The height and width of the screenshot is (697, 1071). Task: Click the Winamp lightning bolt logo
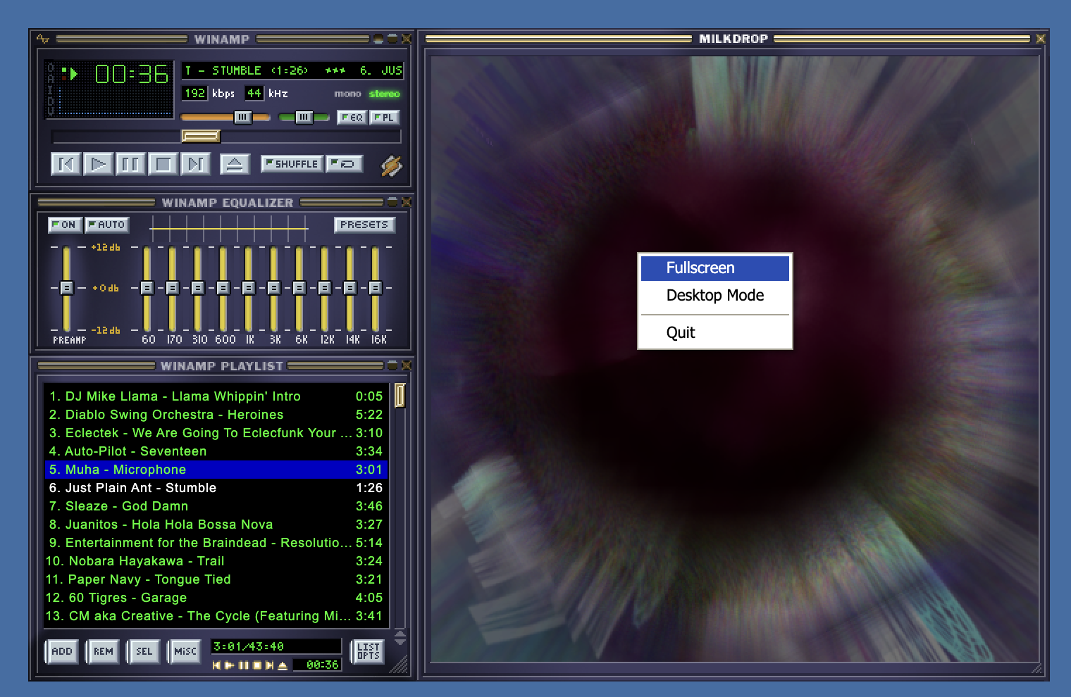tap(391, 165)
